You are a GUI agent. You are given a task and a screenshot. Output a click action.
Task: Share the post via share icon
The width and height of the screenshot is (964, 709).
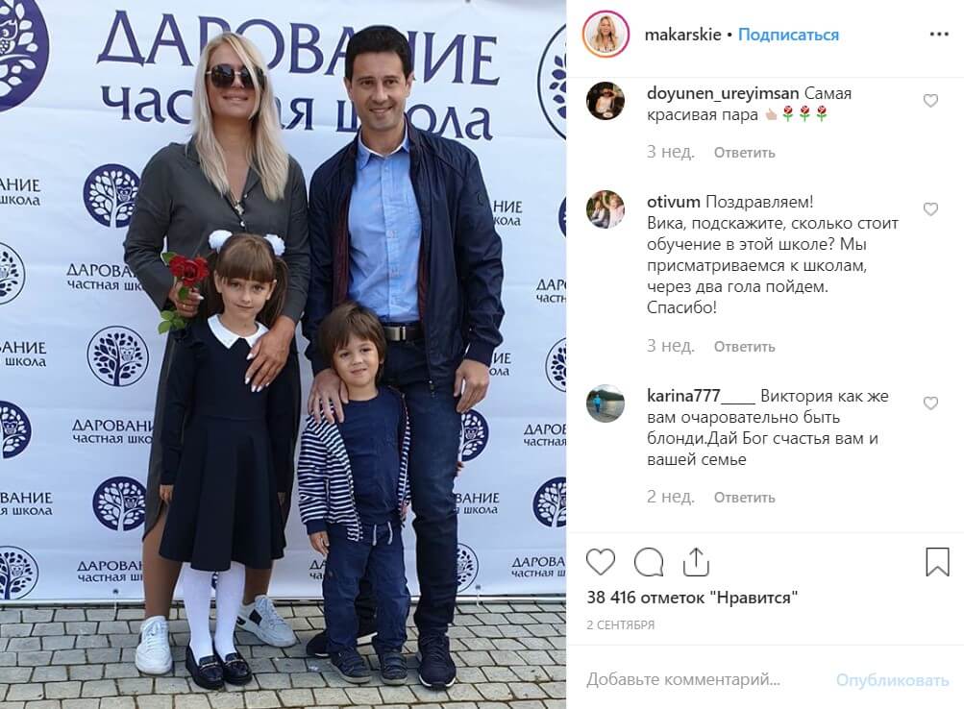696,562
